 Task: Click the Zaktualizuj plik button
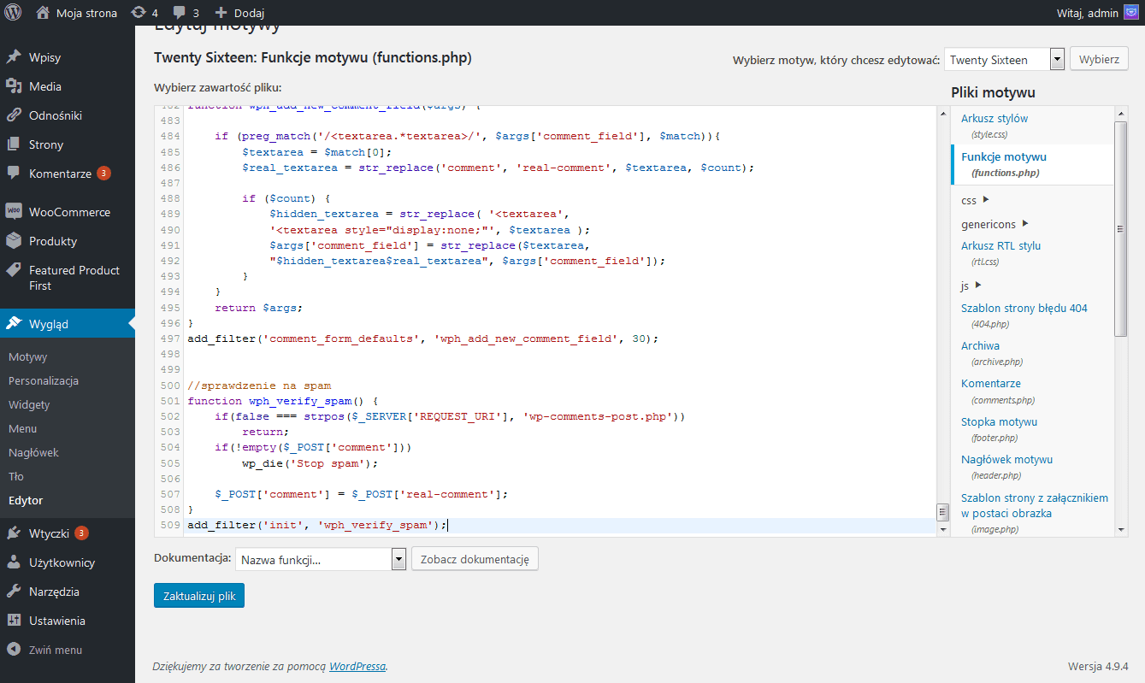pyautogui.click(x=199, y=596)
